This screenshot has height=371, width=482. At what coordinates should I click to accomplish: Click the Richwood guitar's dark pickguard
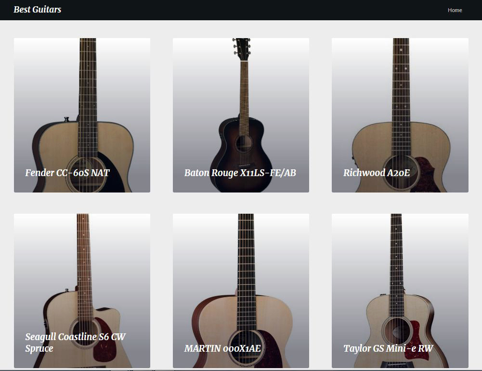(x=428, y=175)
